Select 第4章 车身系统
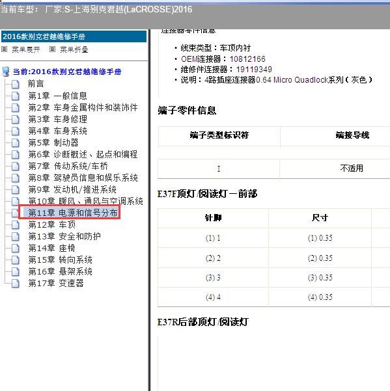This screenshot has width=390, height=391. point(57,131)
